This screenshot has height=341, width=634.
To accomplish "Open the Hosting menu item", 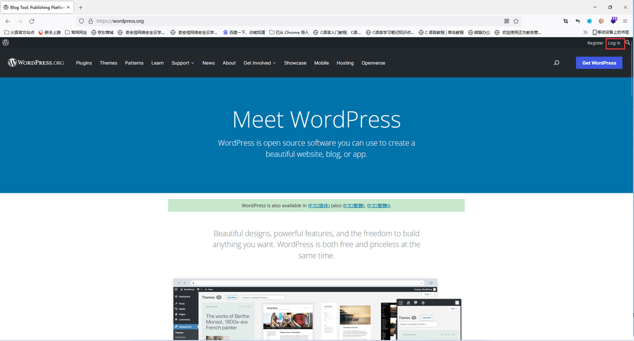I will [345, 63].
